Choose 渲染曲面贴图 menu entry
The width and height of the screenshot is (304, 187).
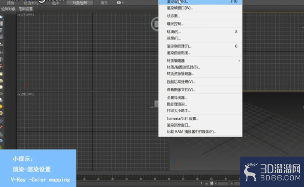201,53
